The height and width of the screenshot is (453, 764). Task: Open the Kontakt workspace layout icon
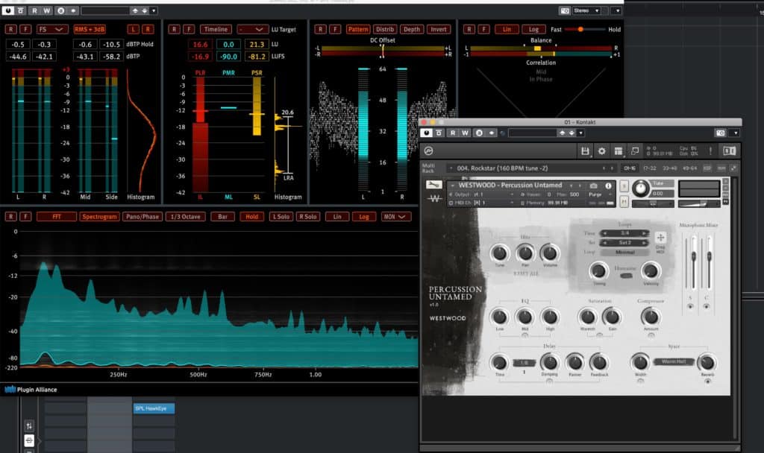pos(618,151)
